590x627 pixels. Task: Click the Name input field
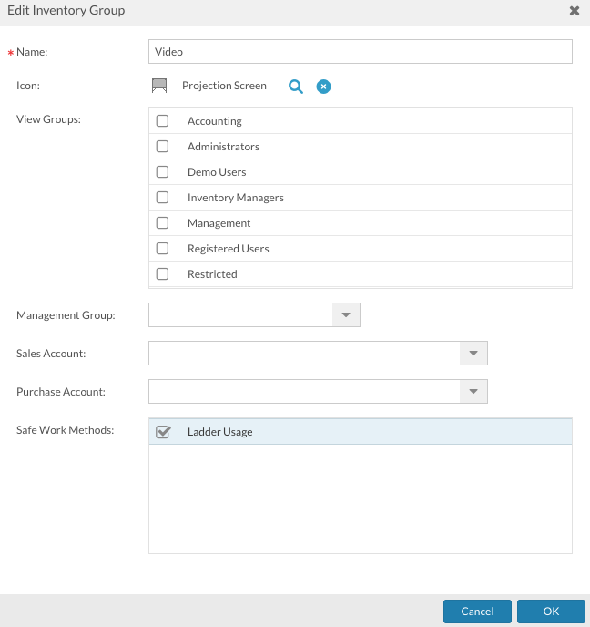(x=360, y=52)
